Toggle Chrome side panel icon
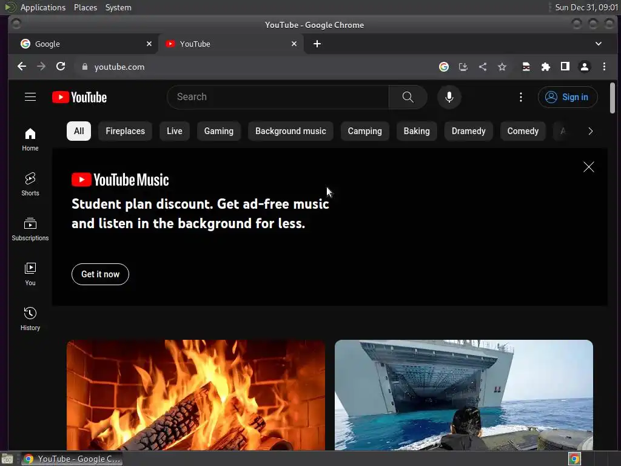The image size is (621, 466). pyautogui.click(x=565, y=67)
